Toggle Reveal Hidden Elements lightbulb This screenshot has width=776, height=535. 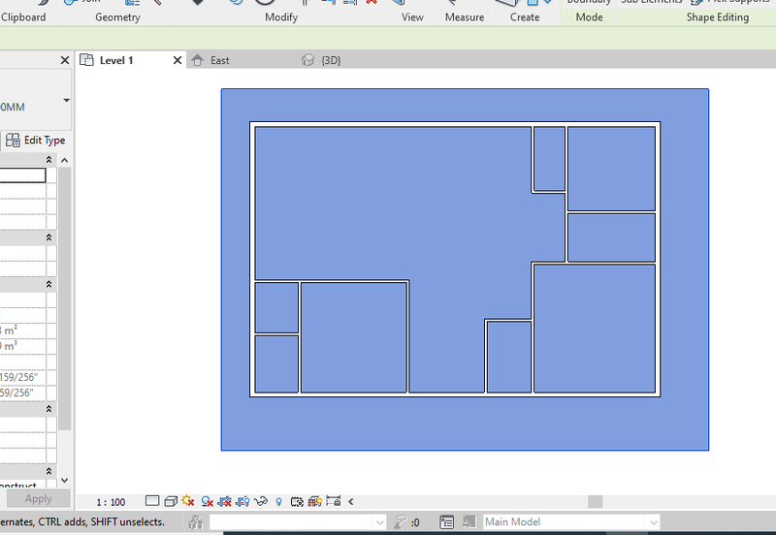tap(278, 502)
